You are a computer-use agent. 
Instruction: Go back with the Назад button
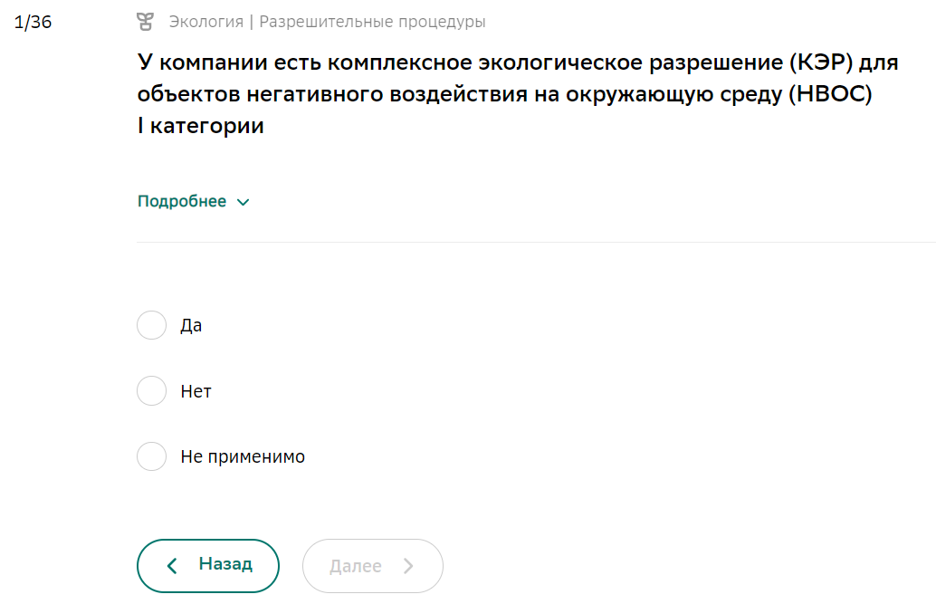pyautogui.click(x=207, y=566)
